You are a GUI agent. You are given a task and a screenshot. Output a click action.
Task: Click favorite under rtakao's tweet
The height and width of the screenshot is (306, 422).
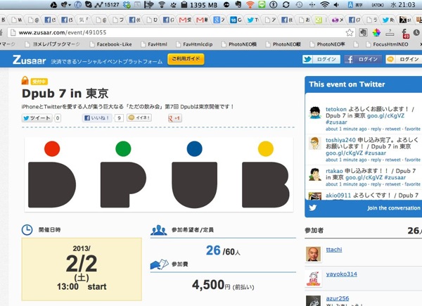click(x=412, y=184)
